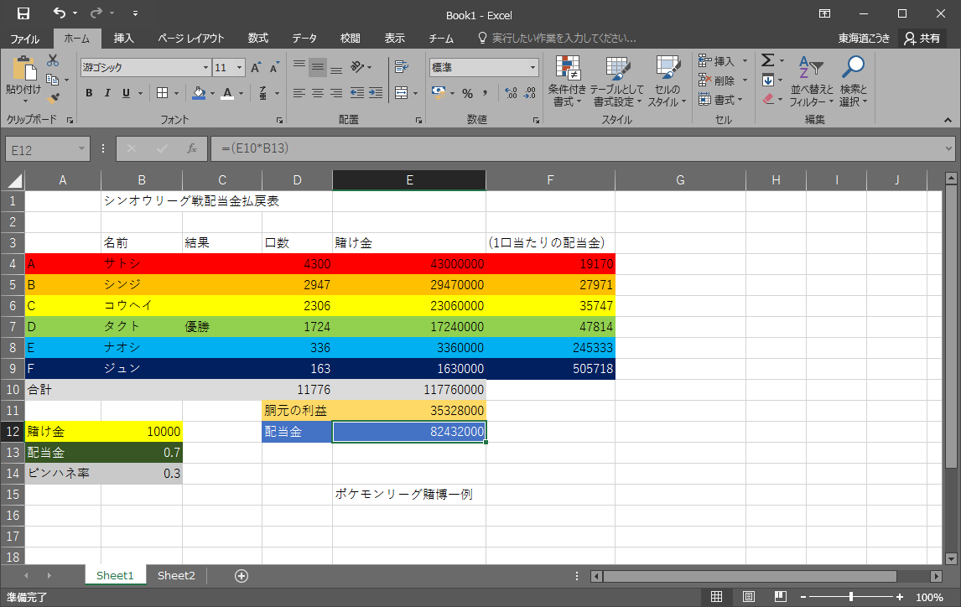961x607 pixels.
Task: Redo the last action
Action: (96, 13)
